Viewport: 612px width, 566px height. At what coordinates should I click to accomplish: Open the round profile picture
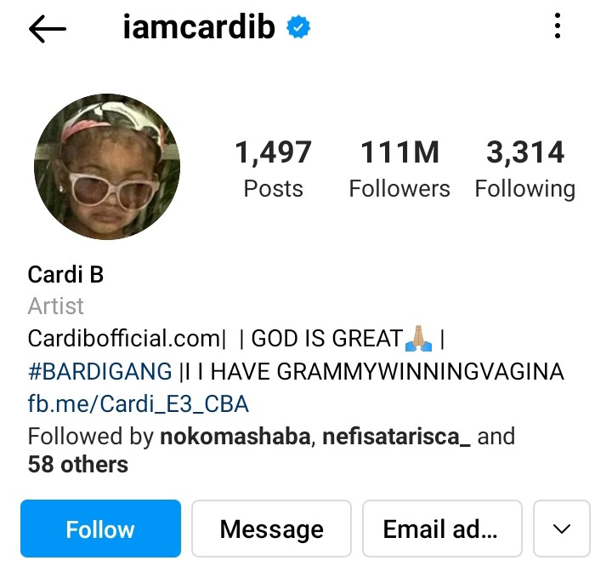[x=107, y=167]
